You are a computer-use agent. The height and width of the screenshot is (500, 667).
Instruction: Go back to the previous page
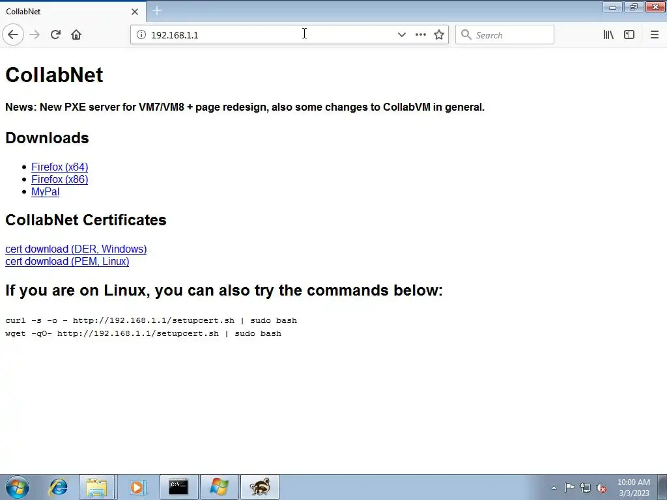point(13,35)
